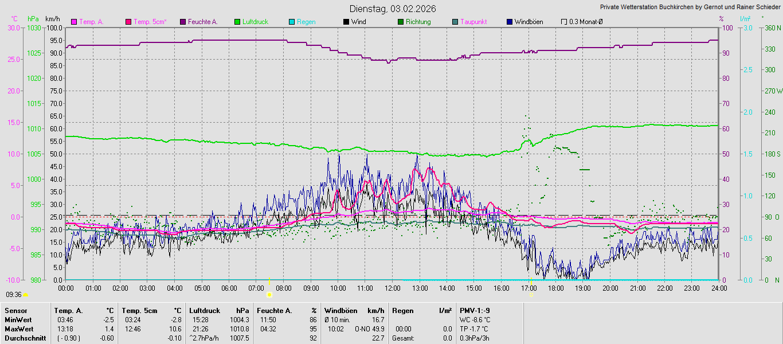Click the PMV-1:-9 header in table
The width and height of the screenshot is (783, 344).
pos(475,311)
